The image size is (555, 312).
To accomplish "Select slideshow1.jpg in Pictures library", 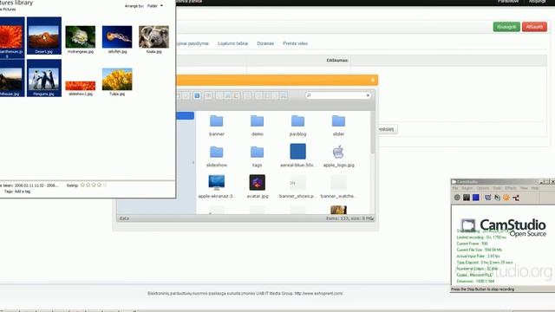I will point(81,88).
